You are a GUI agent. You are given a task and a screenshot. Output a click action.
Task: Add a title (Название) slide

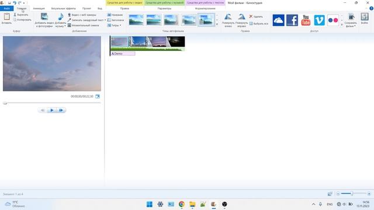click(115, 15)
